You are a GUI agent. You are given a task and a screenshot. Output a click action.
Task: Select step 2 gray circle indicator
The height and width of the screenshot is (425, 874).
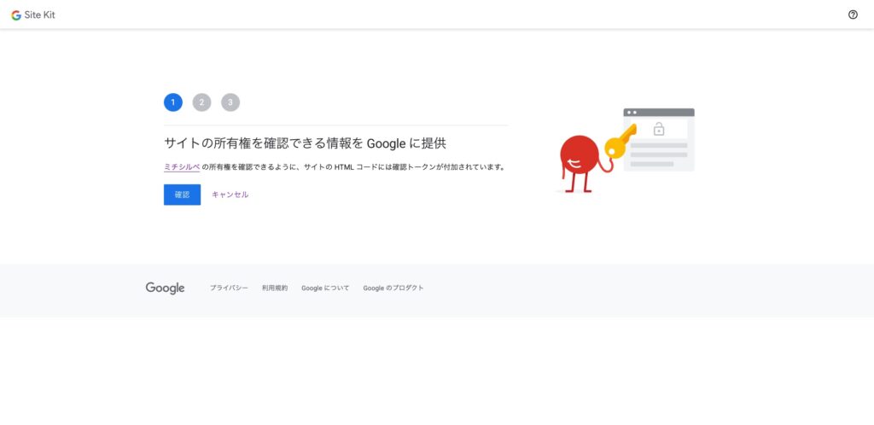point(201,102)
